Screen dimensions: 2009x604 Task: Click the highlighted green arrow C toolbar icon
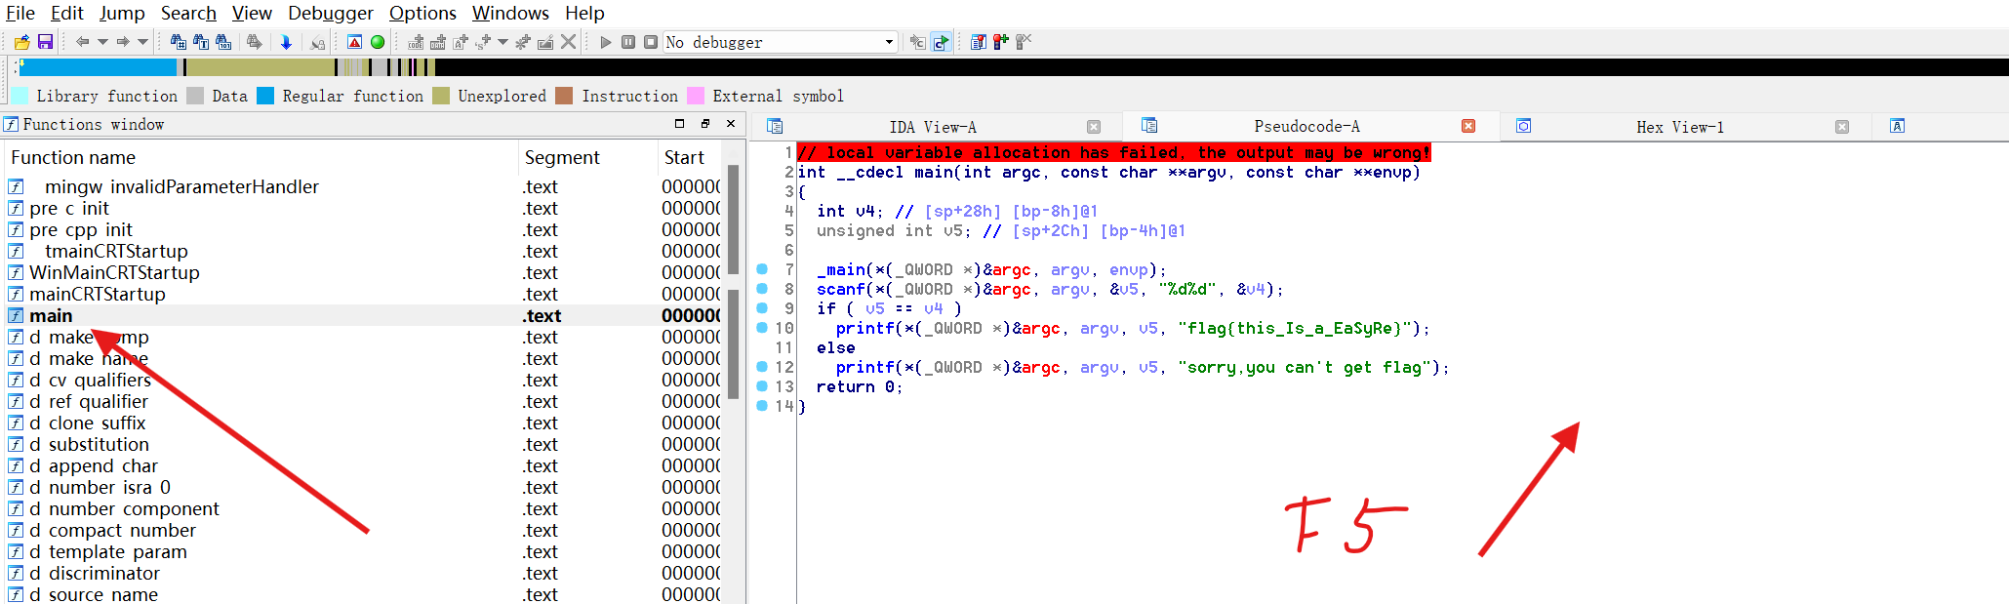pyautogui.click(x=941, y=42)
